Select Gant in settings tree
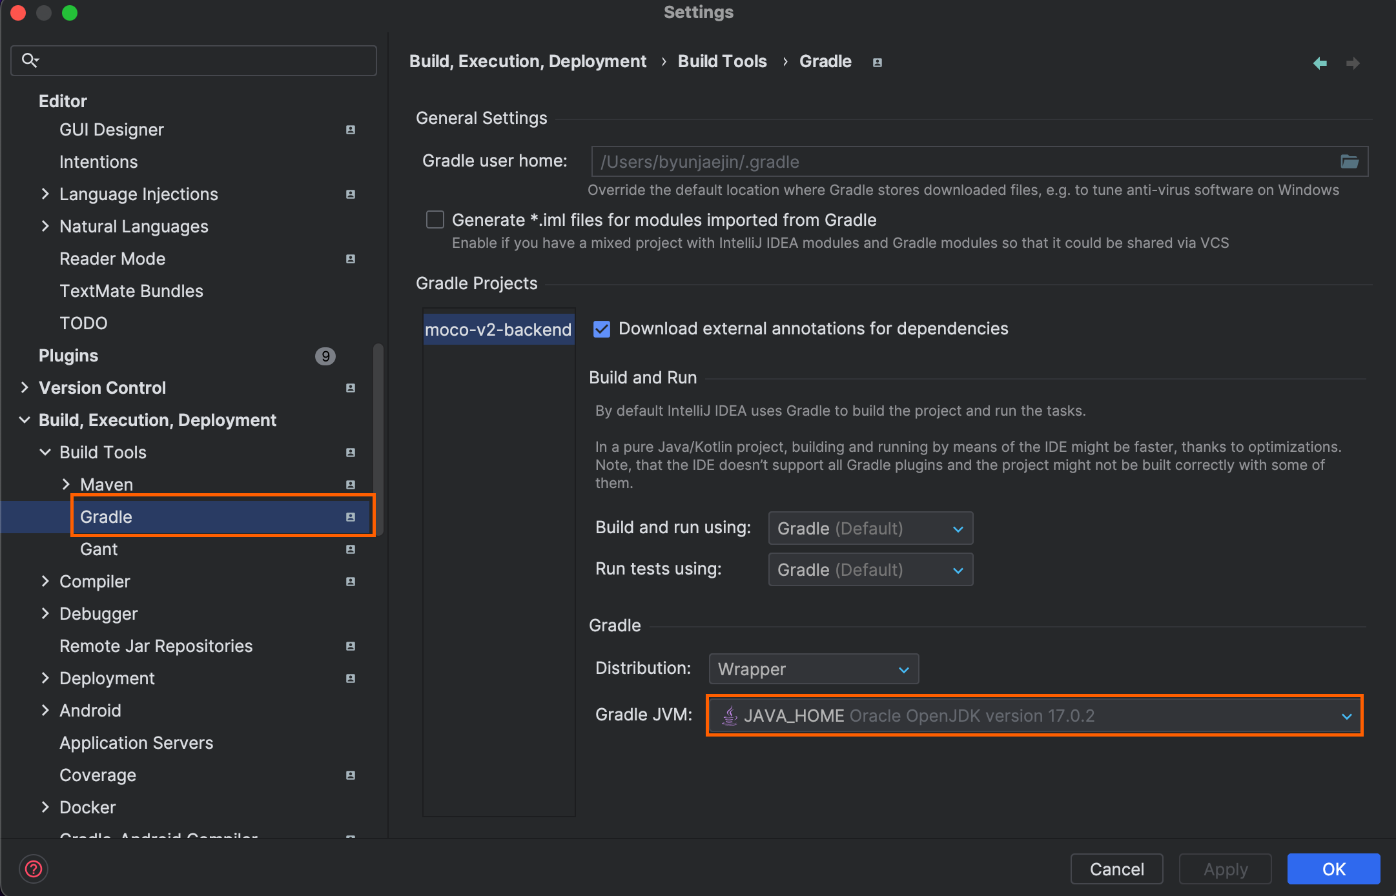Image resolution: width=1396 pixels, height=896 pixels. point(99,549)
